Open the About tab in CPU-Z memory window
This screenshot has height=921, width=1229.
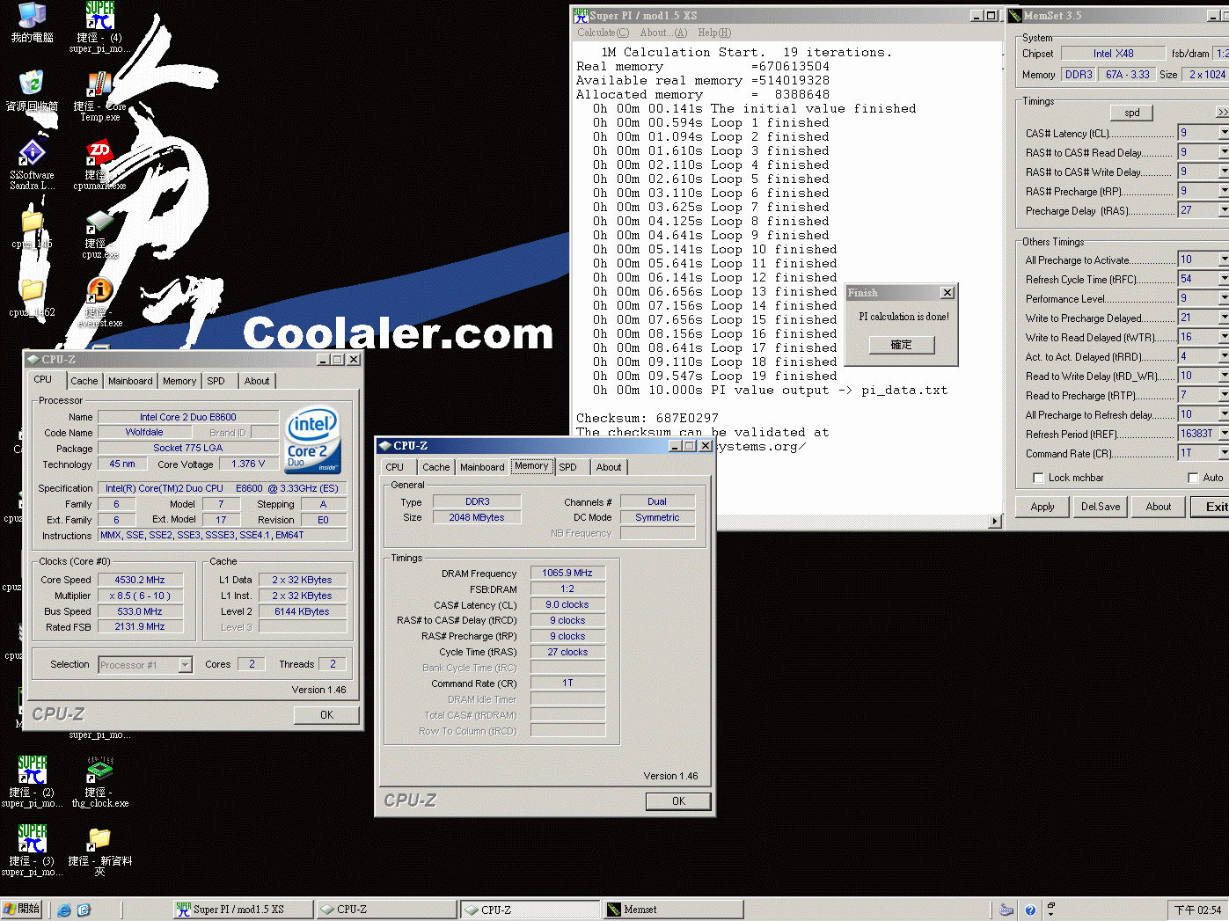(609, 467)
